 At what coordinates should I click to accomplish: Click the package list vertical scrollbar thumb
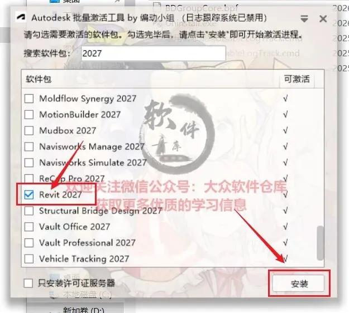[x=320, y=243]
